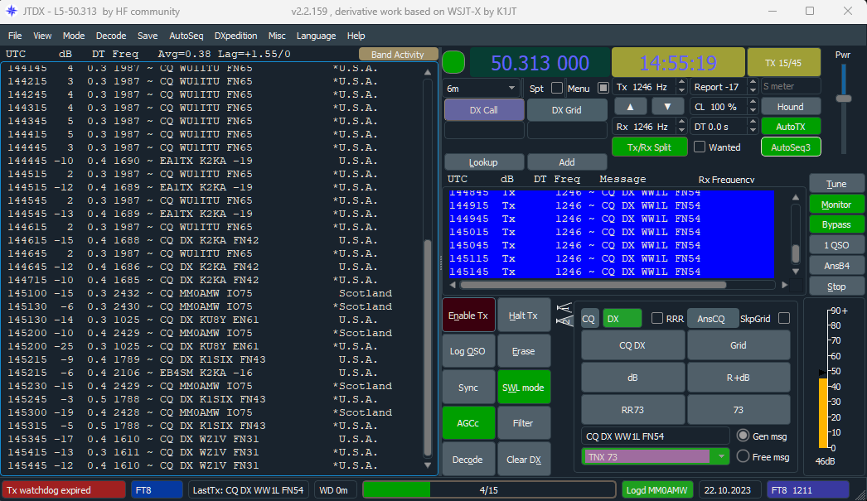
Task: Click the Pwr power slider handle
Action: pos(843,99)
